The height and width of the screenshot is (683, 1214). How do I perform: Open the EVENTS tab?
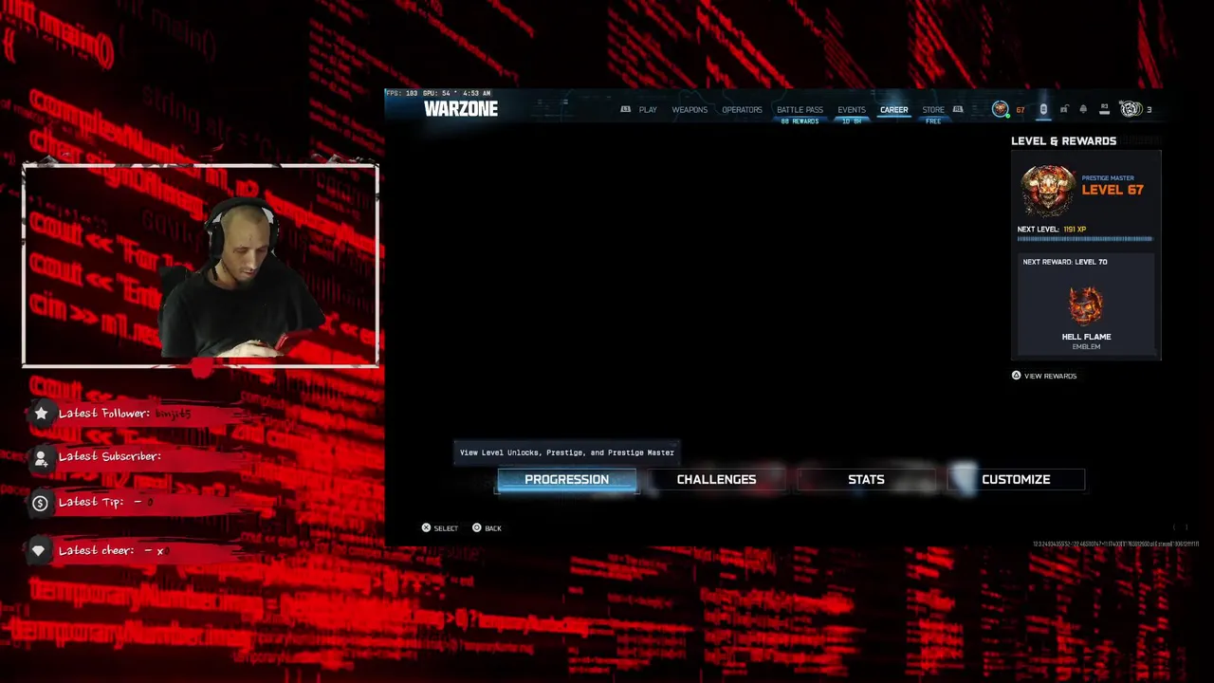851,110
